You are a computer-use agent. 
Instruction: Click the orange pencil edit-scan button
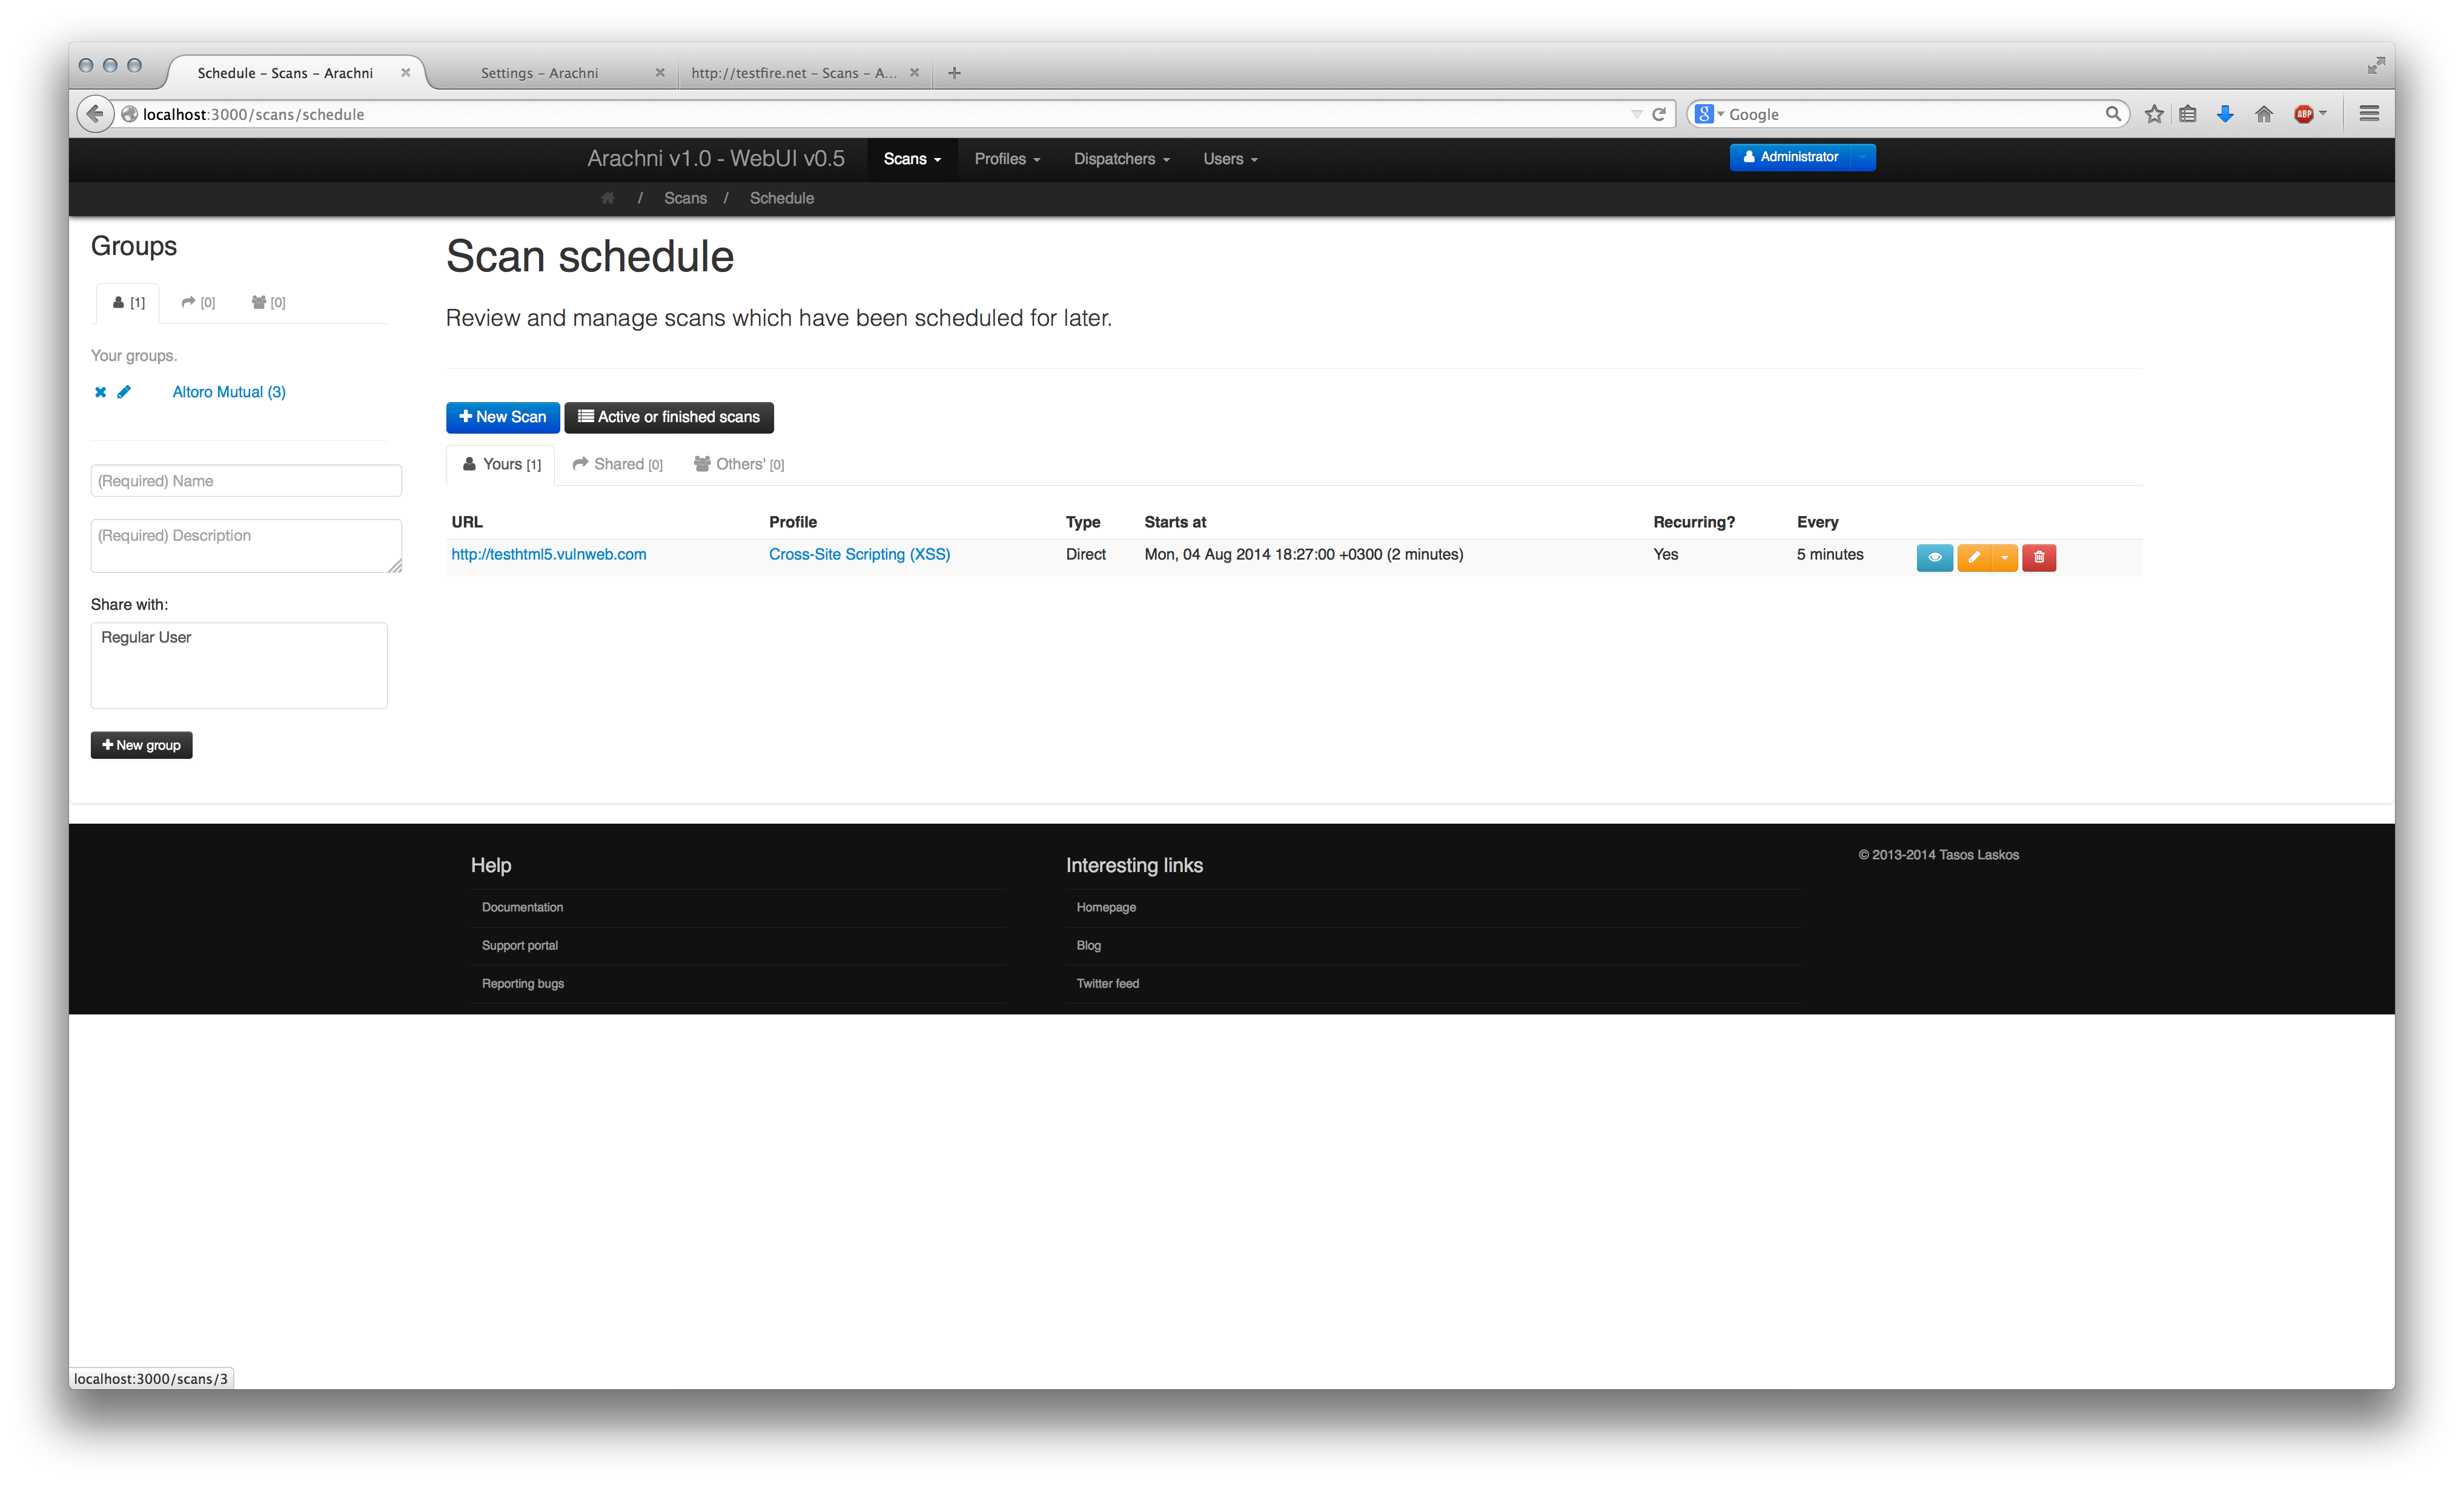coord(1974,557)
